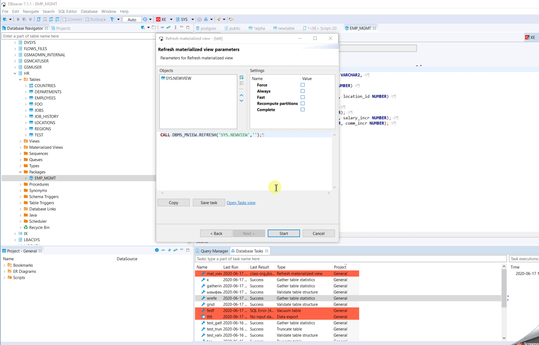
Task: Click the add object icon beside the Objects list
Action: [x=242, y=77]
